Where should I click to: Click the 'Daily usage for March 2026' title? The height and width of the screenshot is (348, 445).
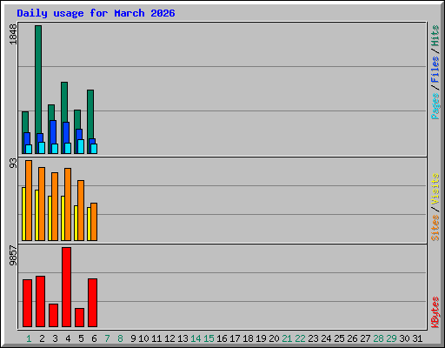(x=96, y=13)
